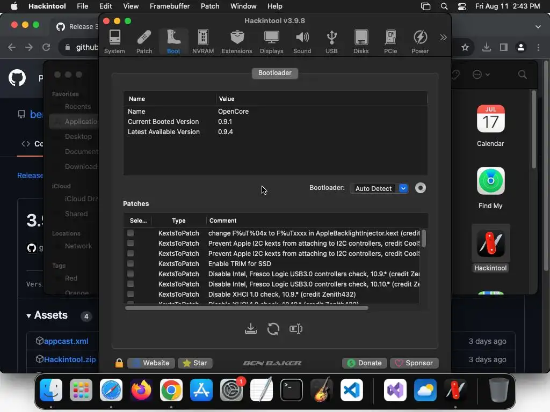Open the Patch menu in menu bar
Viewport: 550px width, 412px height.
[210, 6]
